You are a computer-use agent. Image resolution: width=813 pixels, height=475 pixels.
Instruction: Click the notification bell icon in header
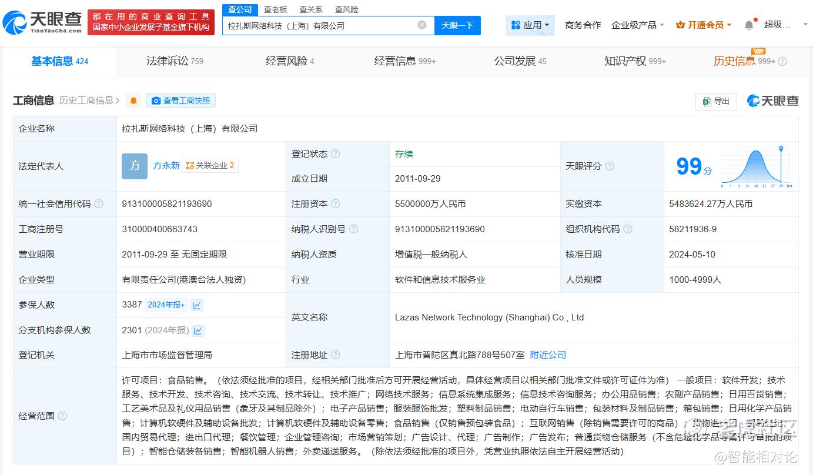[748, 25]
